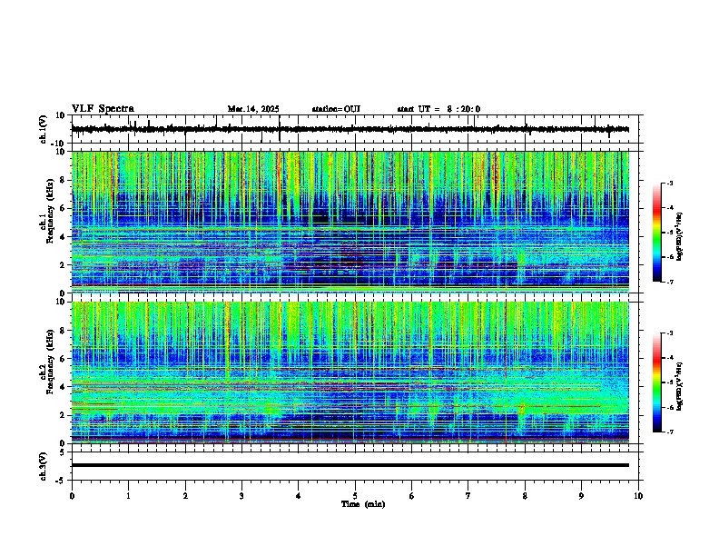
Task: Click the "station=OUI" header label
Action: click(x=336, y=109)
